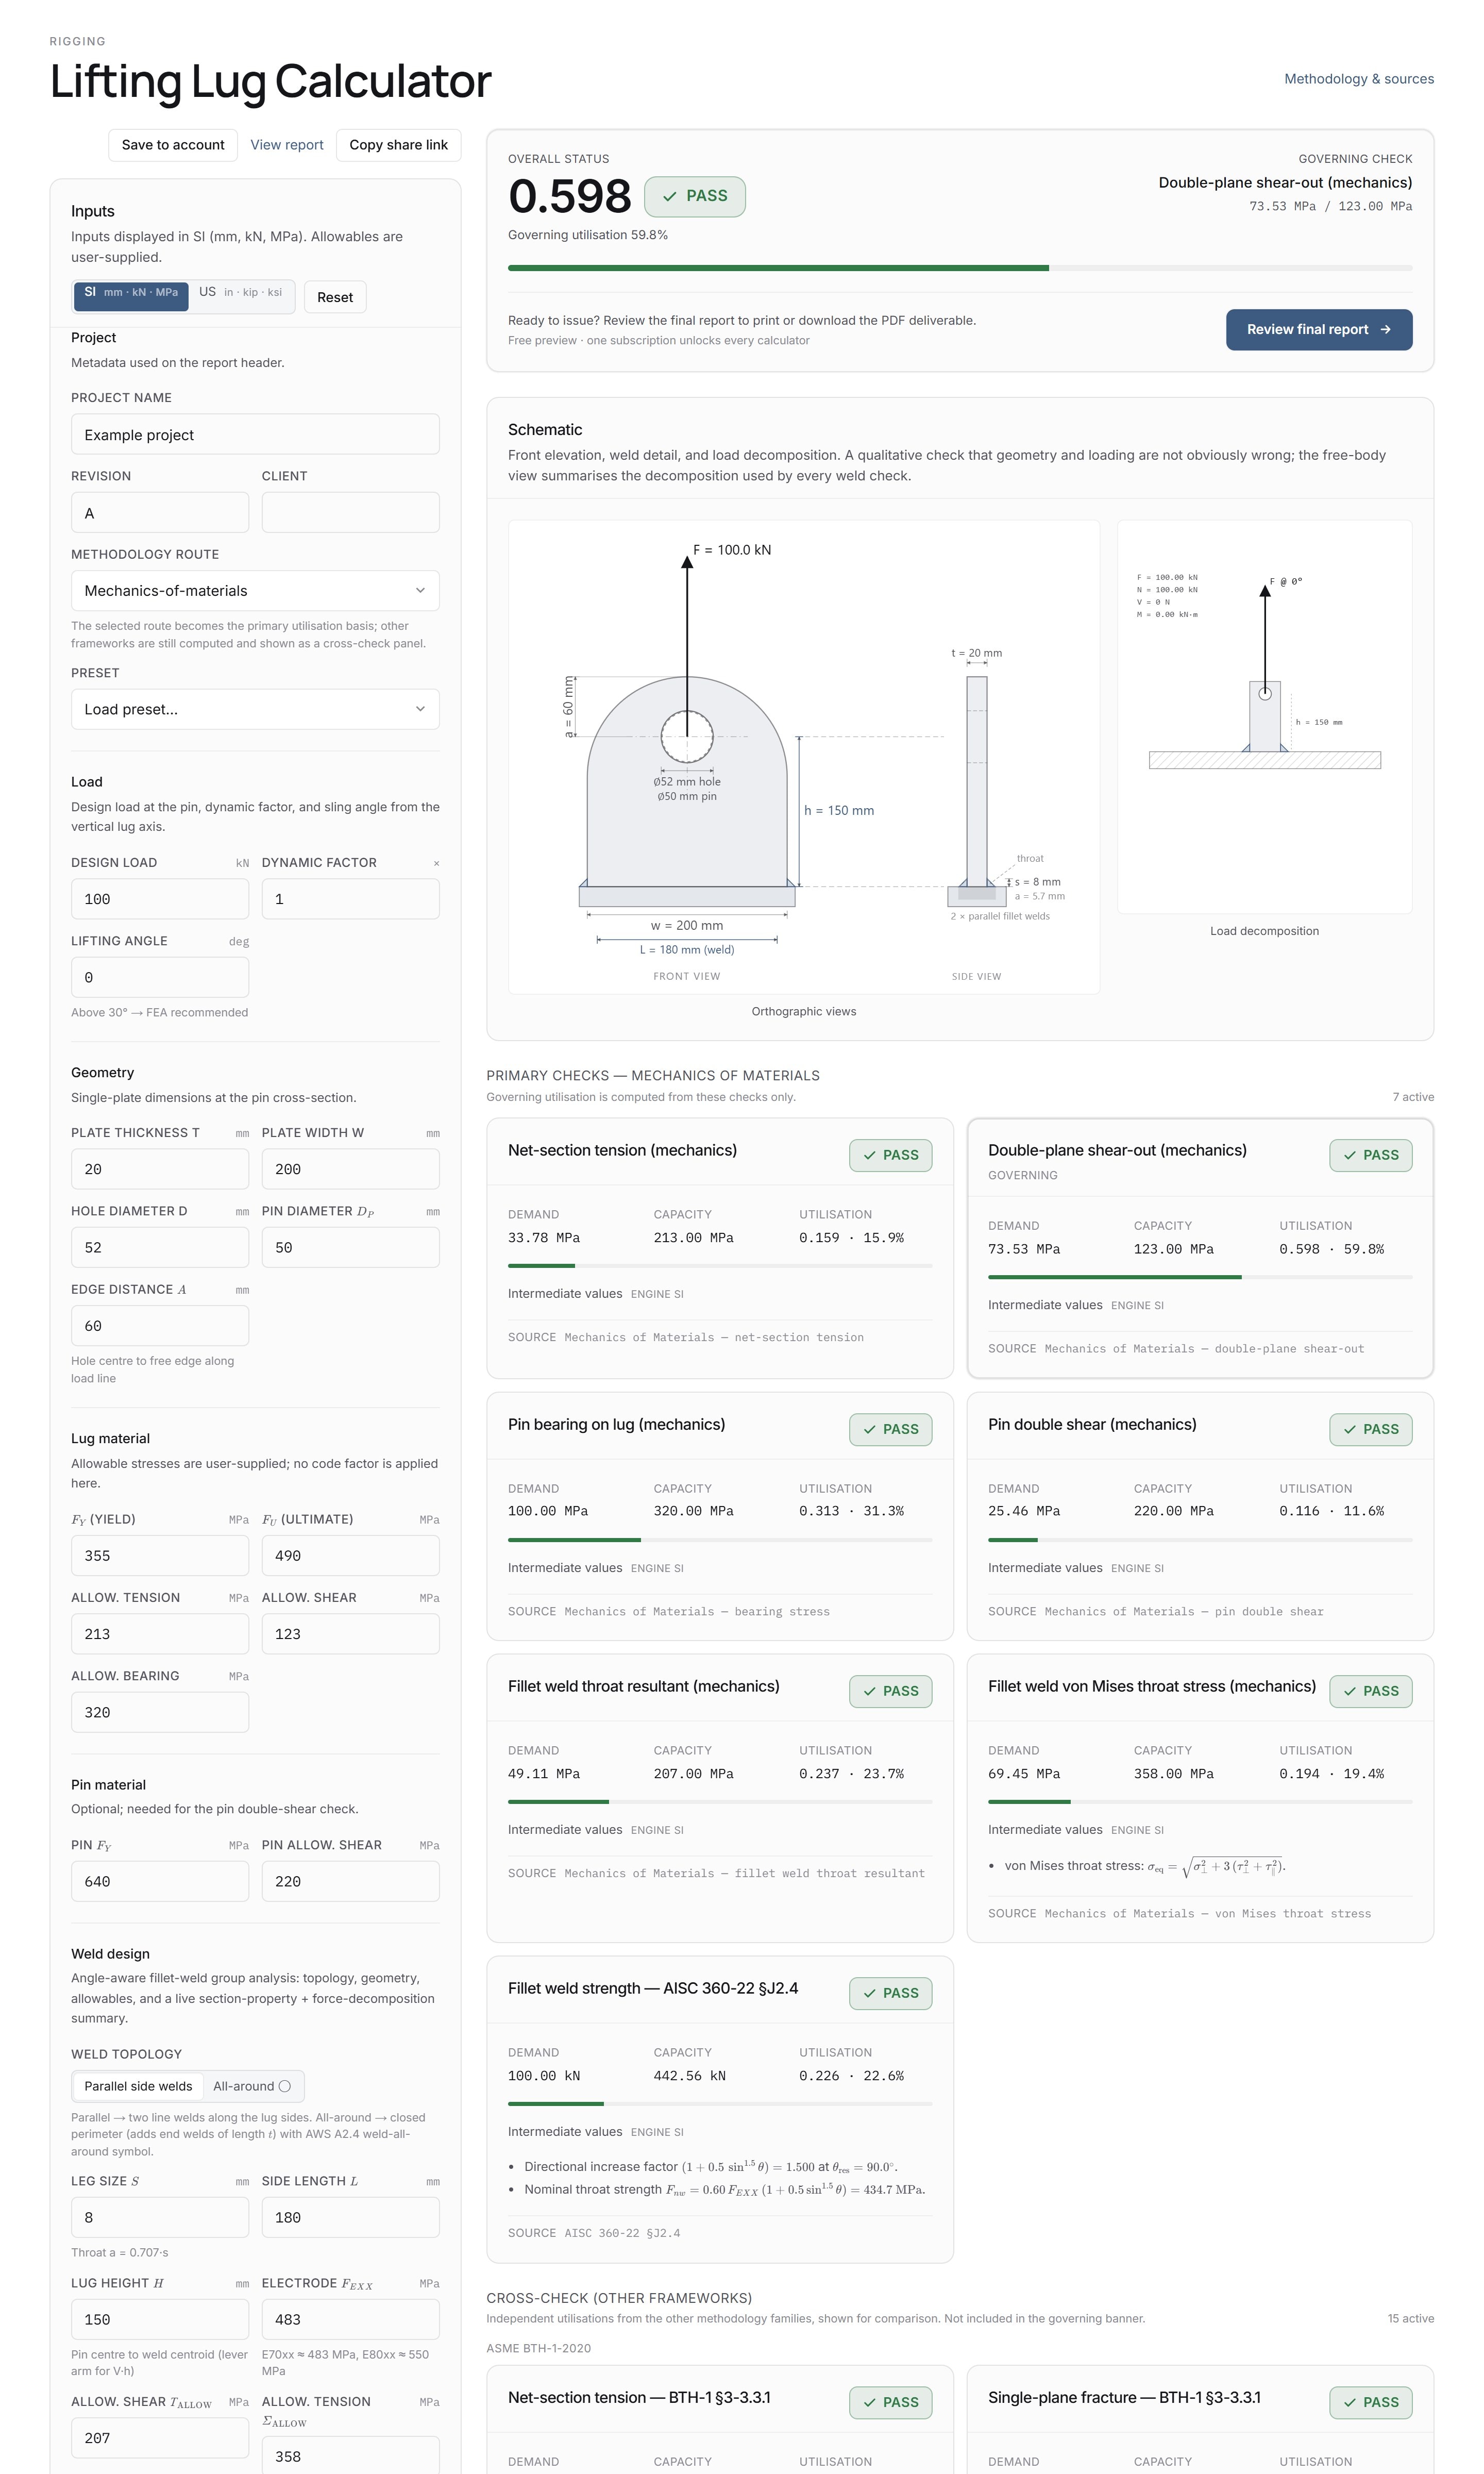The image size is (1484, 2474).
Task: Click the weld Allow. Shear field showing 207
Action: 160,2438
